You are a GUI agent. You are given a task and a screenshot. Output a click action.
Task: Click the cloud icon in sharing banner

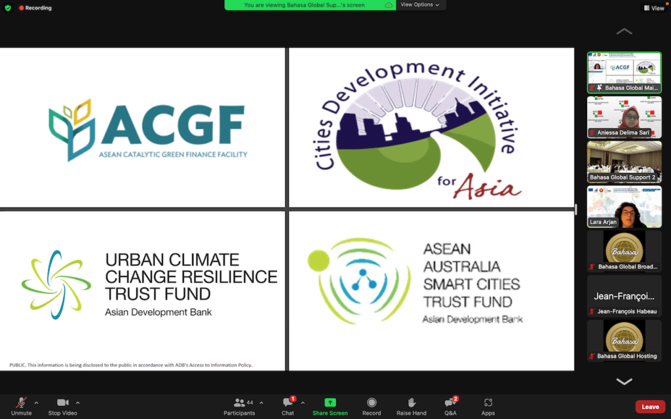pos(388,5)
